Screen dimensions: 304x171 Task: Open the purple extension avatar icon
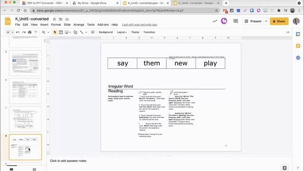tap(224, 21)
